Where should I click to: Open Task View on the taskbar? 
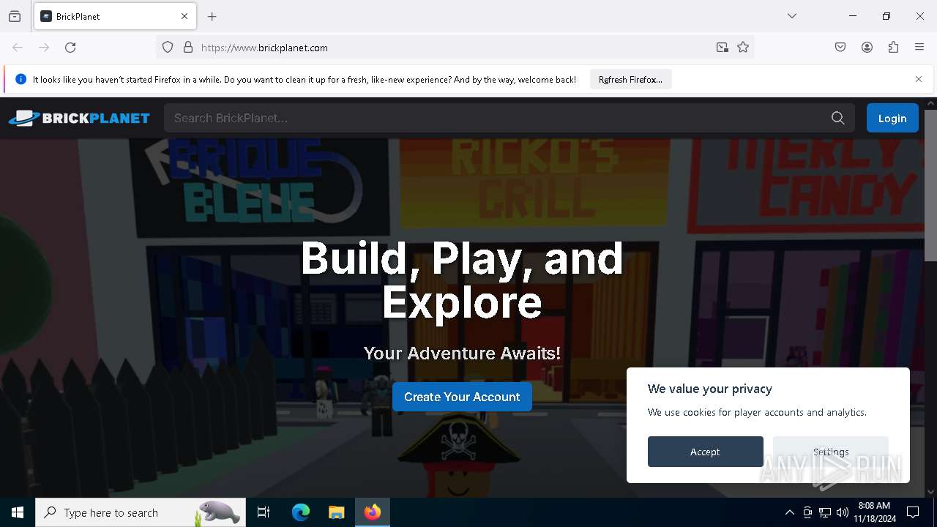coord(264,512)
